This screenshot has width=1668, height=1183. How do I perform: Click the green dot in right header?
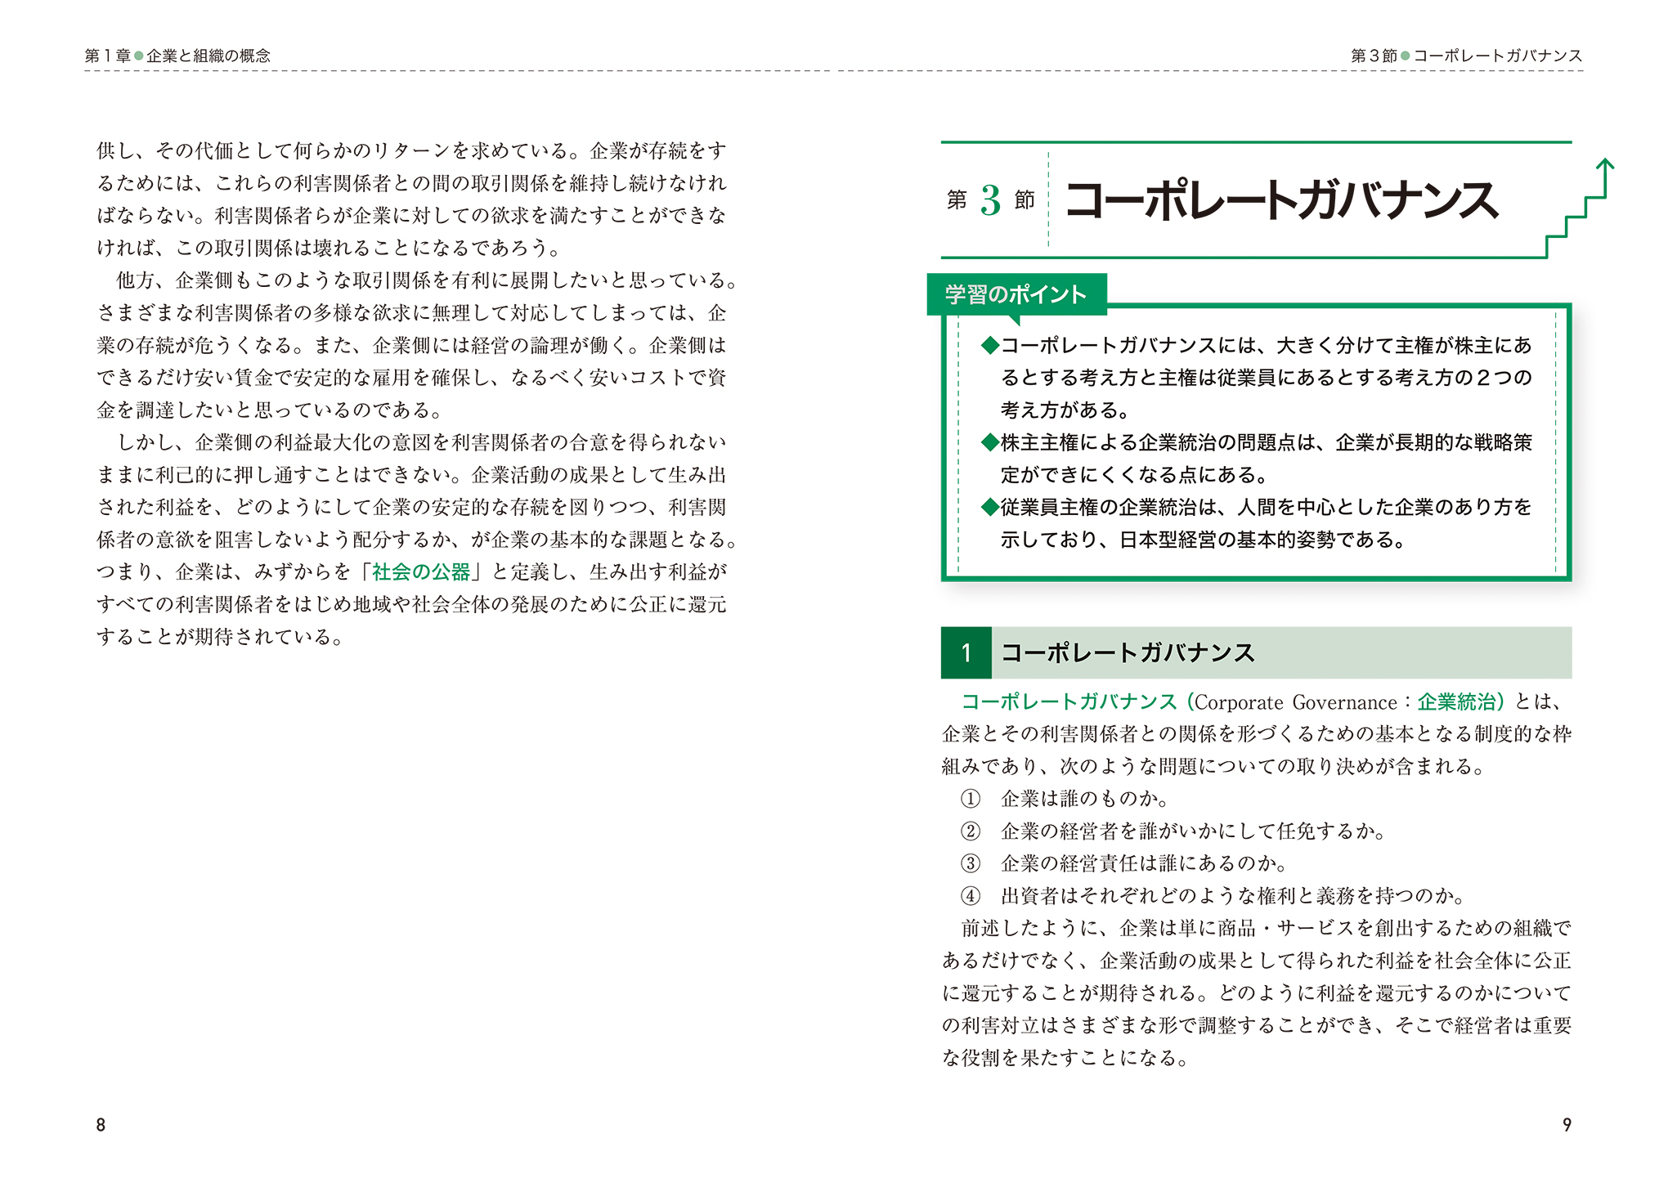(1405, 56)
